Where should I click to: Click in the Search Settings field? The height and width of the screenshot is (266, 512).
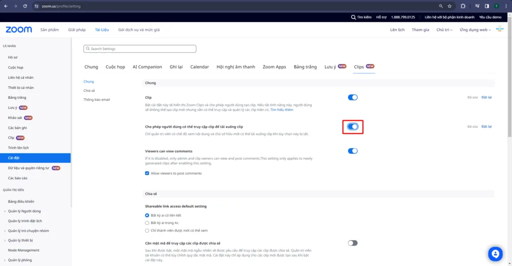[x=140, y=49]
